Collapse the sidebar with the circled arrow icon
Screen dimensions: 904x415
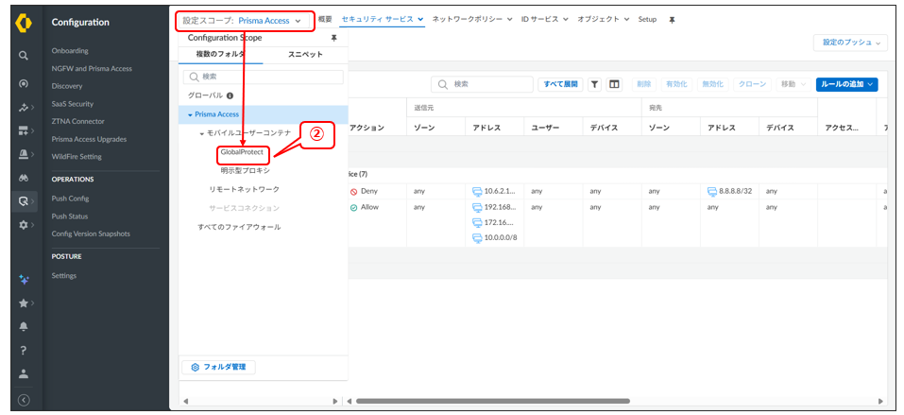tap(24, 400)
